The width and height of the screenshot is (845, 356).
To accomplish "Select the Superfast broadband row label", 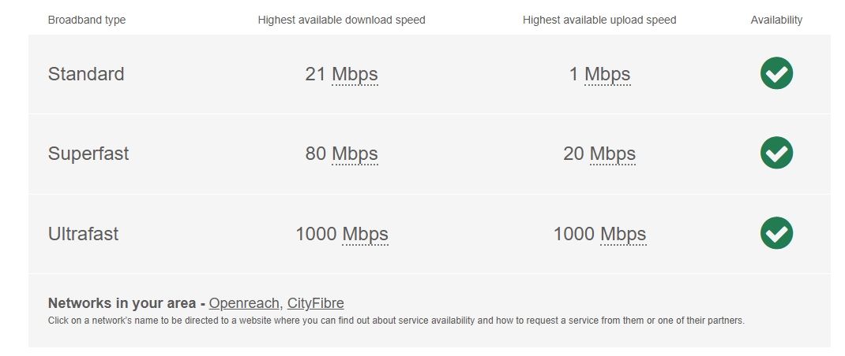I will pyautogui.click(x=88, y=154).
